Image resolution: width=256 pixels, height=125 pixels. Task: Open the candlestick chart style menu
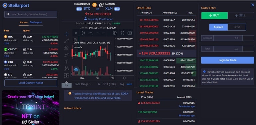pos(83,33)
